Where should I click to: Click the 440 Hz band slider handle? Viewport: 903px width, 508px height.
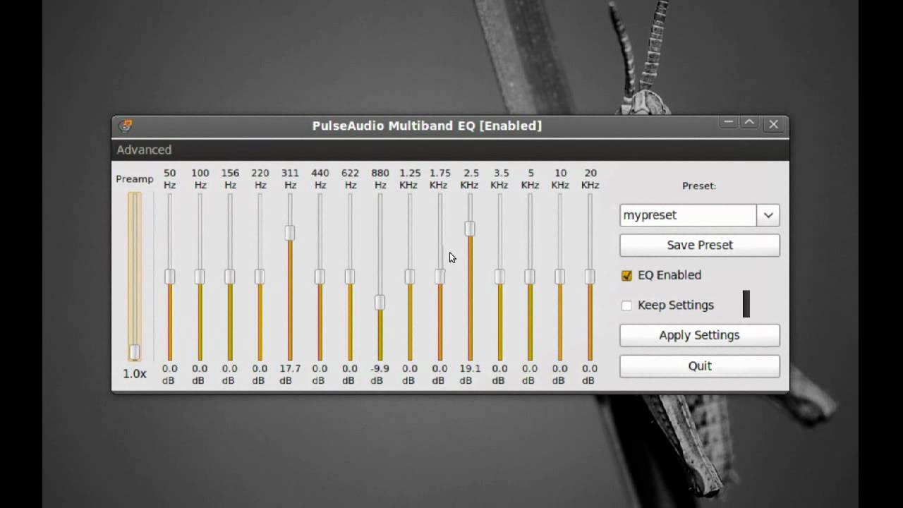(320, 277)
